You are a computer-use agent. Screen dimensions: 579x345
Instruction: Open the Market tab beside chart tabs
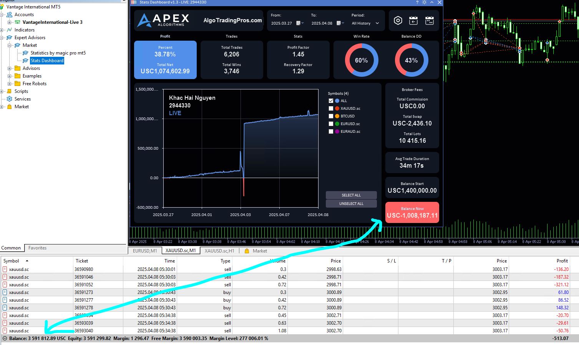tap(256, 251)
